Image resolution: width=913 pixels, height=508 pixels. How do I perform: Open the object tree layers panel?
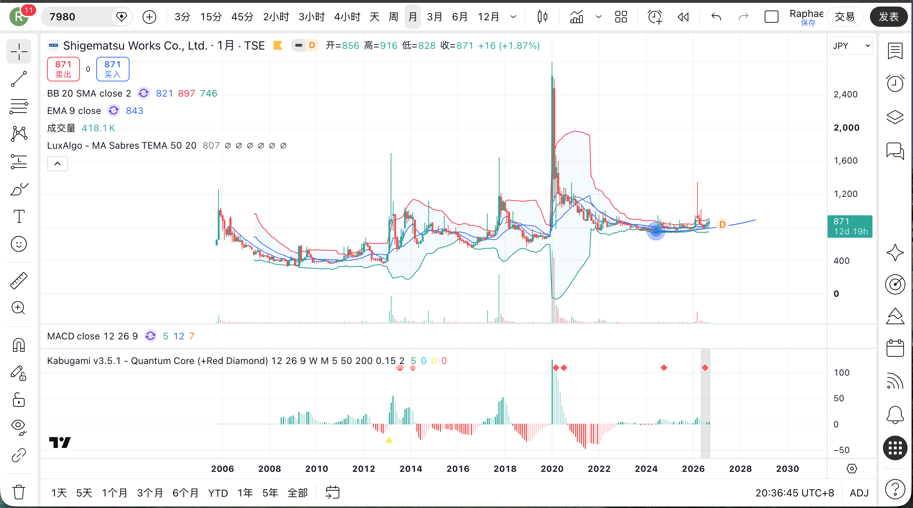tap(895, 117)
